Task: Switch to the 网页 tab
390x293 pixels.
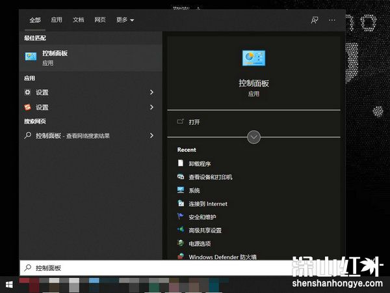Action: click(100, 20)
